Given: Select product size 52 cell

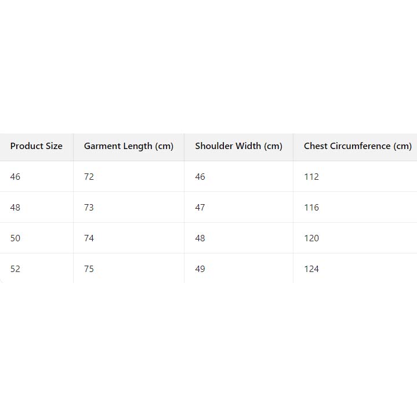Looking at the screenshot, I should tap(15, 269).
